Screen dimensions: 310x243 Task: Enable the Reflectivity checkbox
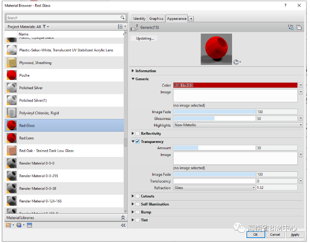pyautogui.click(x=138, y=134)
